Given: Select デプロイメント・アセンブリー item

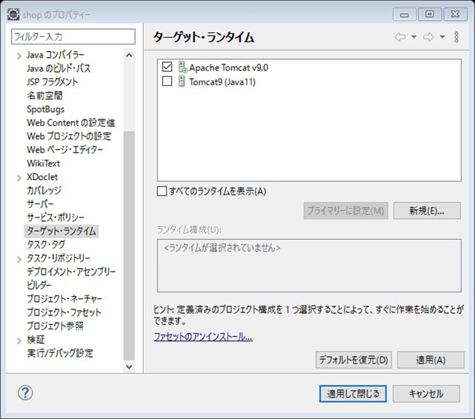Looking at the screenshot, I should point(71,272).
